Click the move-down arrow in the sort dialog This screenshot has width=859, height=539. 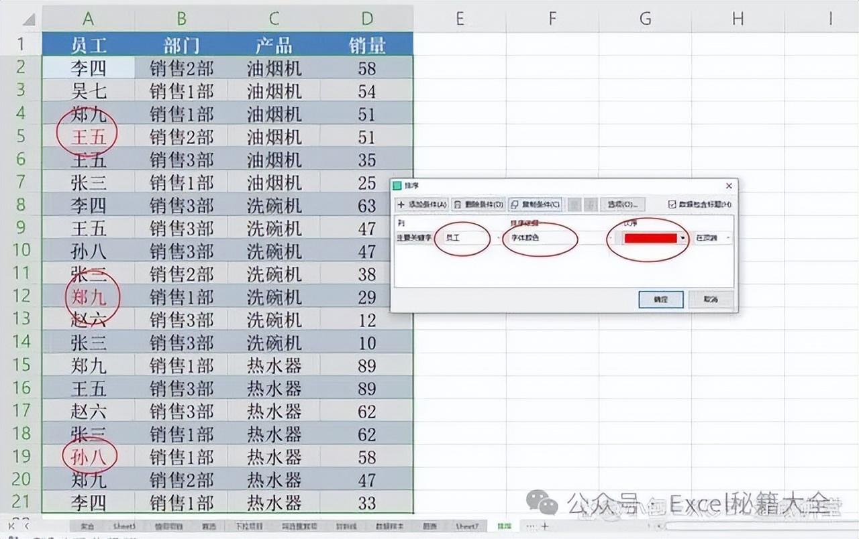coord(591,204)
